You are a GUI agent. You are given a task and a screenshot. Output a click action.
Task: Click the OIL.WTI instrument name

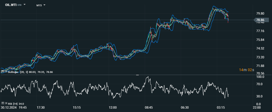pos(11,5)
